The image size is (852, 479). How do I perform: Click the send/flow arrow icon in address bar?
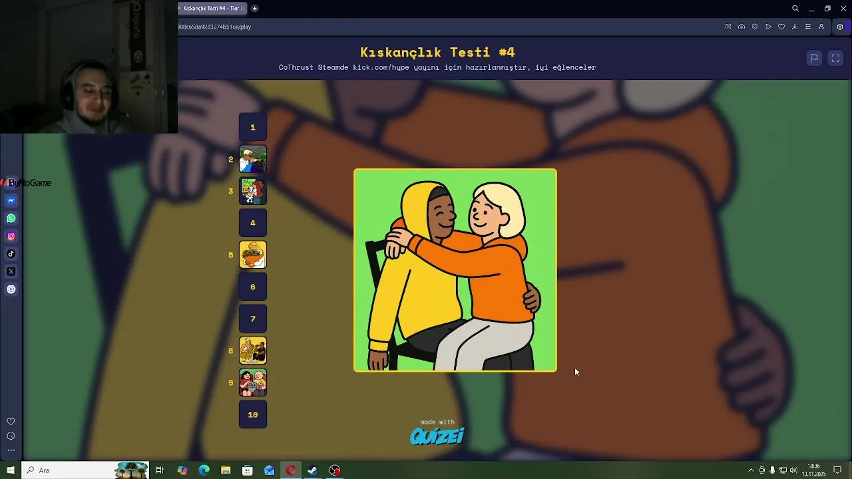pos(768,27)
